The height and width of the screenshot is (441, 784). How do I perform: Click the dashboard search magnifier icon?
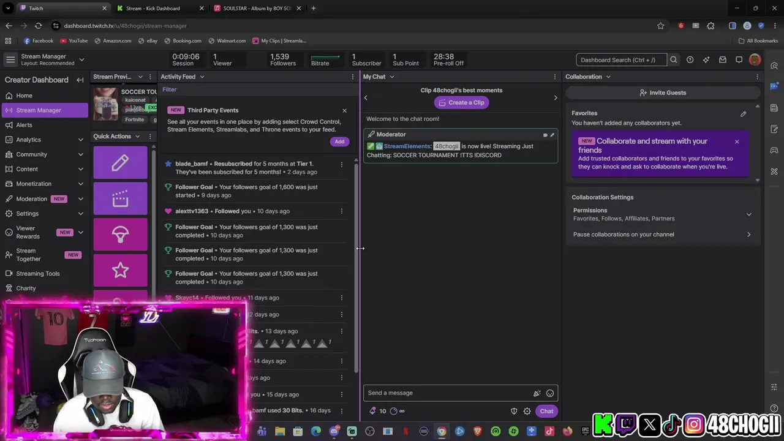[x=674, y=60]
